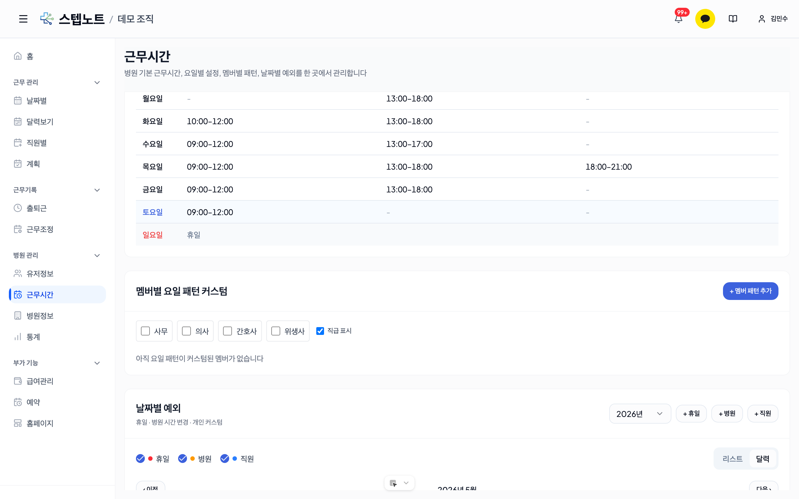799x499 pixels.
Task: Click the 유저정보 people icon
Action: [18, 273]
